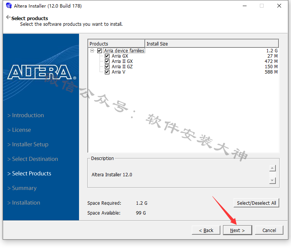Click the Introduction step in sidebar

[x=25, y=115]
